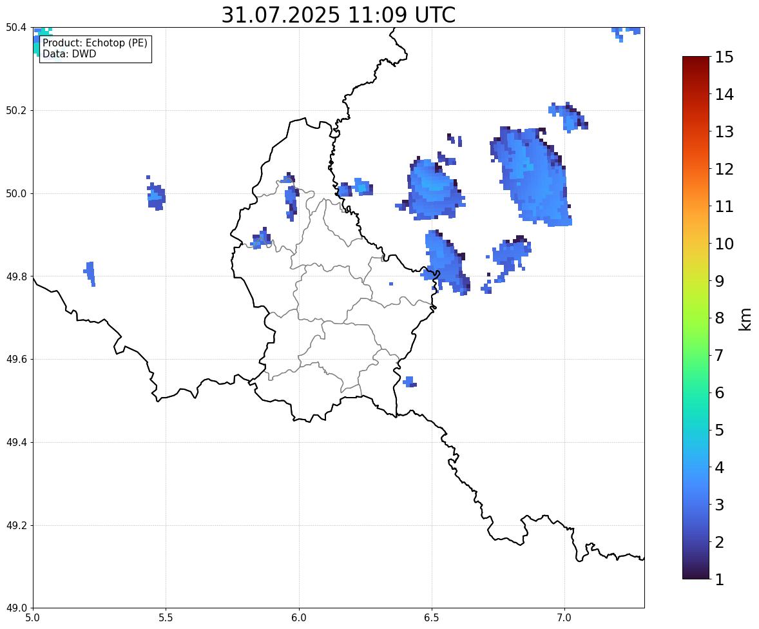Click colorbar tick label 13
Image resolution: width=759 pixels, height=629 pixels.
(x=724, y=131)
